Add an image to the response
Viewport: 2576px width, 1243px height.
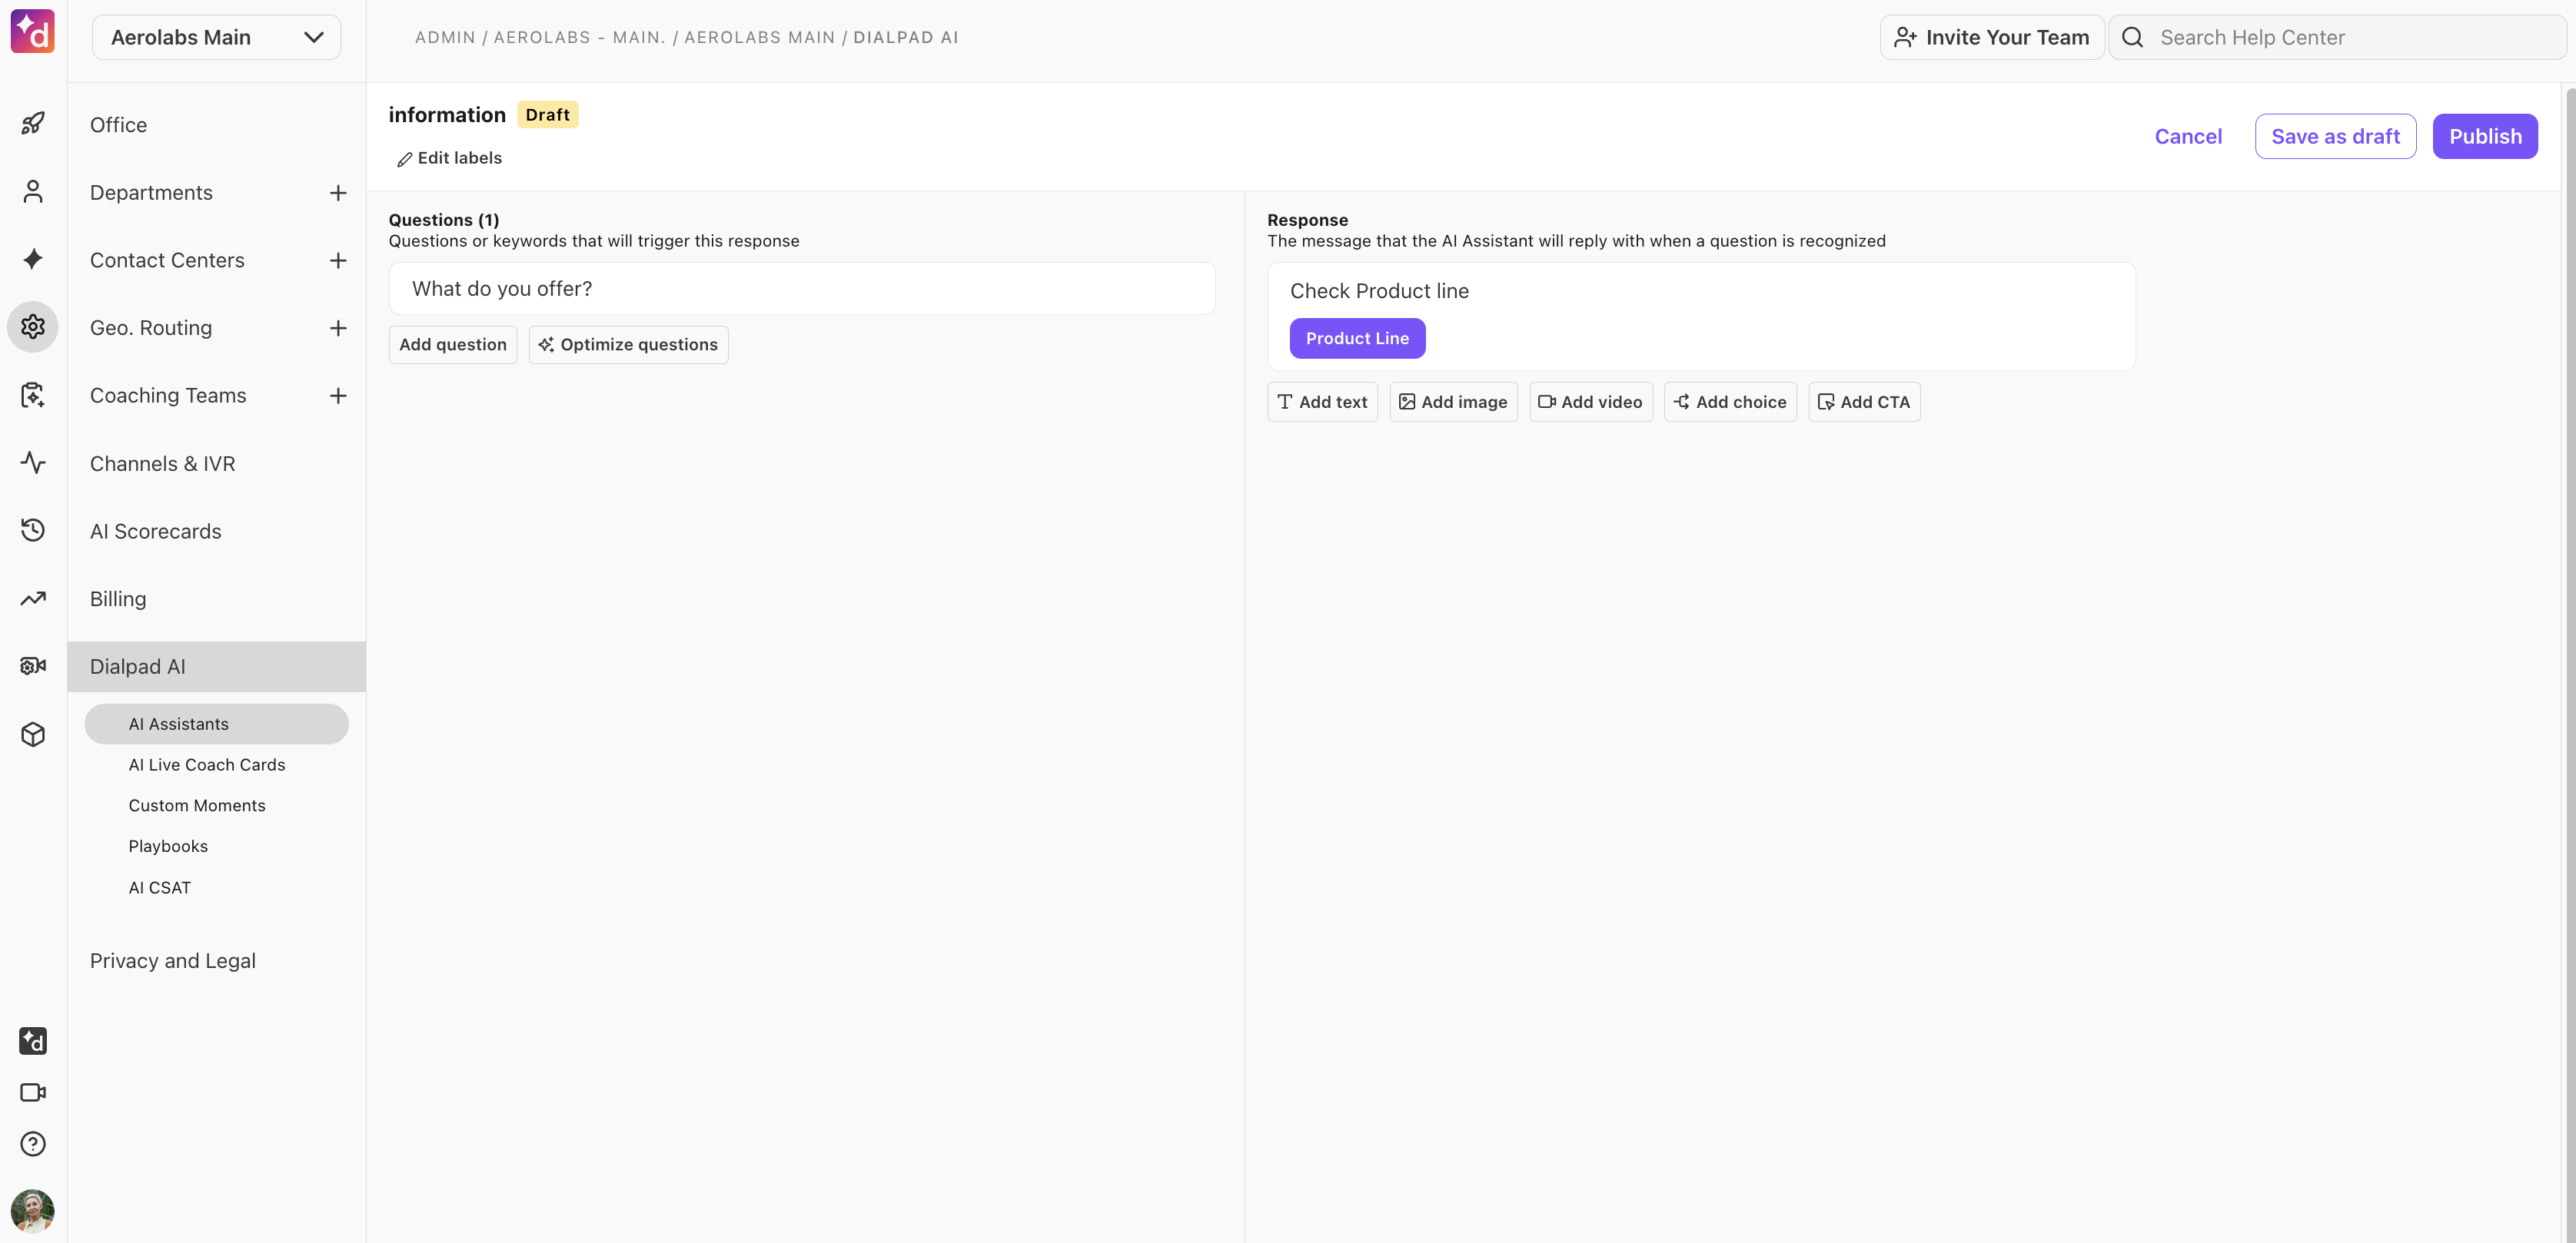(1453, 402)
